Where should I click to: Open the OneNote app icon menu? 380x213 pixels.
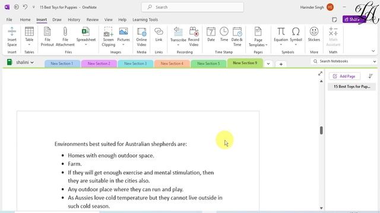pyautogui.click(x=7, y=7)
